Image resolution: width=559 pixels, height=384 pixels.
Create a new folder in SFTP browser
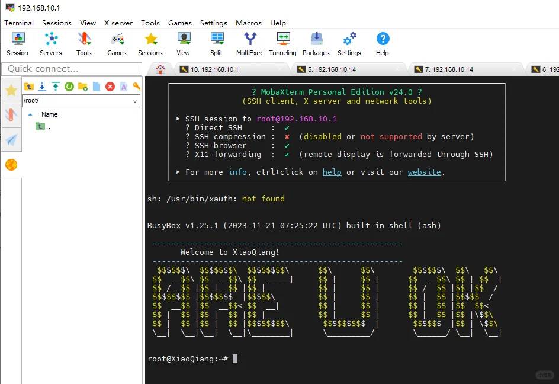point(83,87)
